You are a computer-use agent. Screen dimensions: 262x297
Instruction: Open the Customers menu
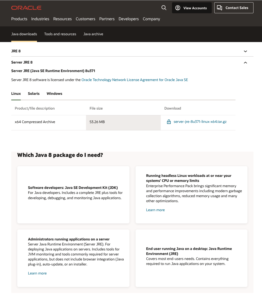(85, 19)
